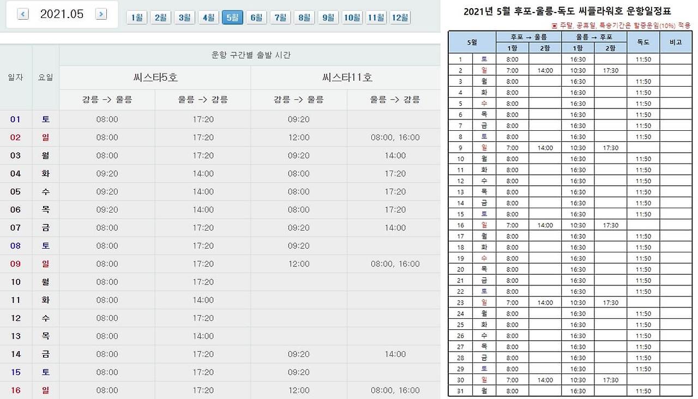Click date 02 in the left table

[15, 137]
